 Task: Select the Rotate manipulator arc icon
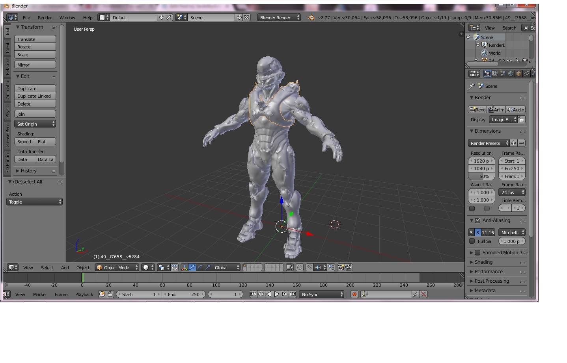[200, 267]
